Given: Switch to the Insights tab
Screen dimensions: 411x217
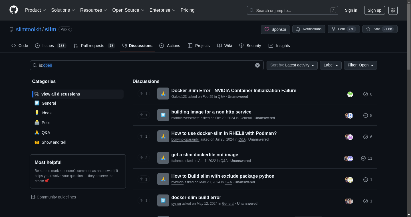Looking at the screenshot, I should point(279,46).
